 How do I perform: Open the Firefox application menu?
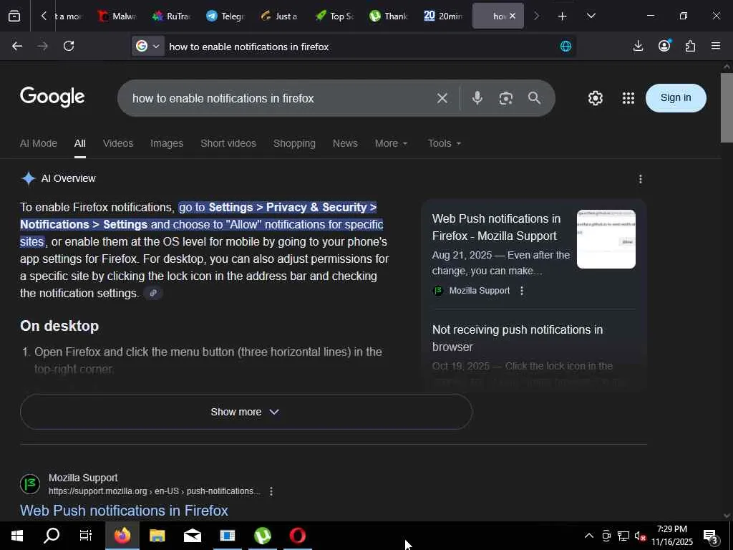pos(716,46)
